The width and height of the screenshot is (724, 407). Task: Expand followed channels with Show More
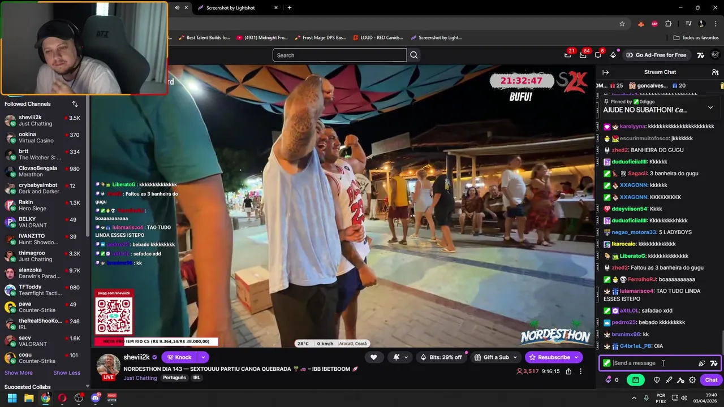19,373
